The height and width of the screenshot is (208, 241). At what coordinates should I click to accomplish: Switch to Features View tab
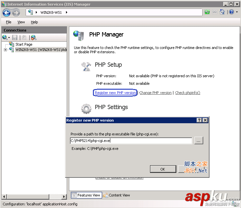[x=86, y=195]
